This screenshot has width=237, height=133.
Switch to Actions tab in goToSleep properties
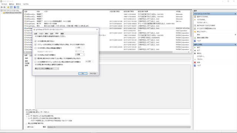(47, 34)
